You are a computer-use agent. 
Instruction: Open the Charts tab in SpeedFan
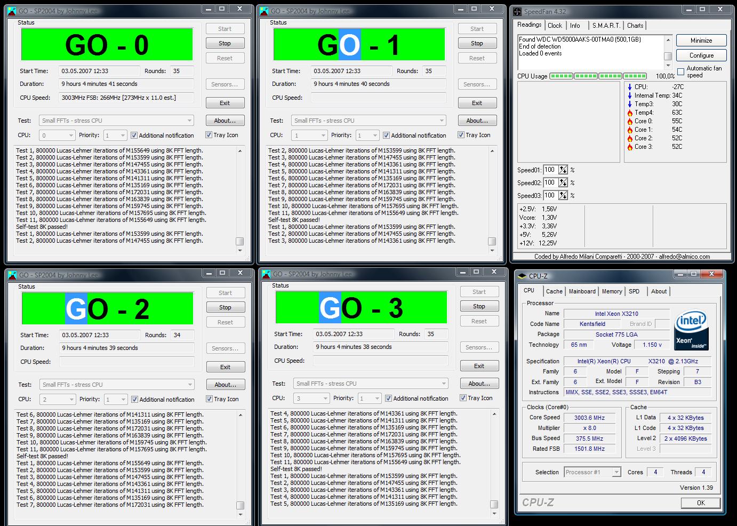(635, 26)
